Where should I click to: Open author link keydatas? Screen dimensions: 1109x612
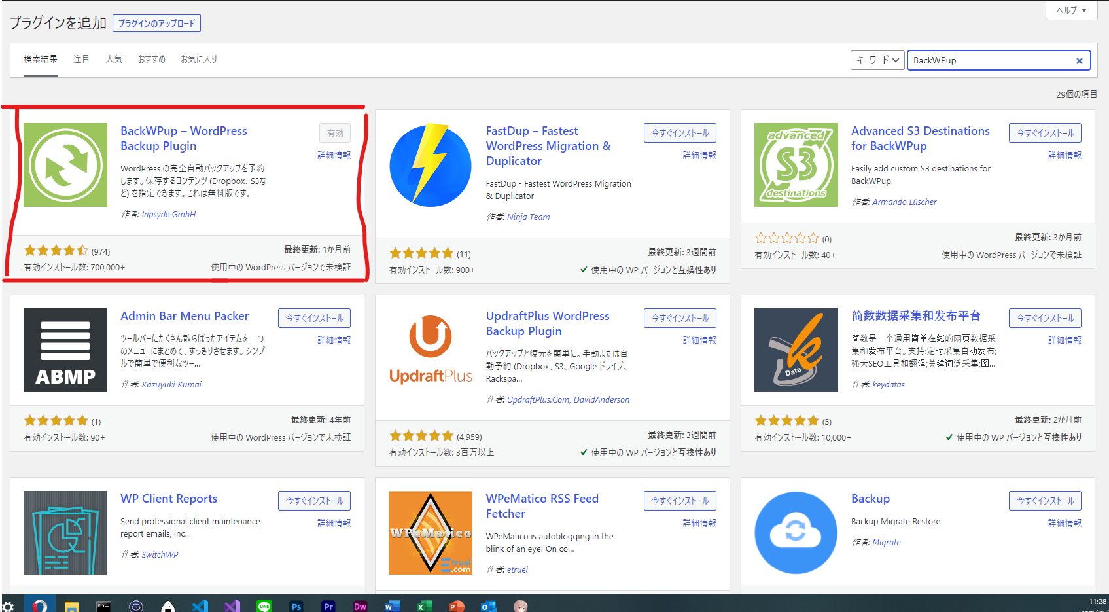click(889, 385)
